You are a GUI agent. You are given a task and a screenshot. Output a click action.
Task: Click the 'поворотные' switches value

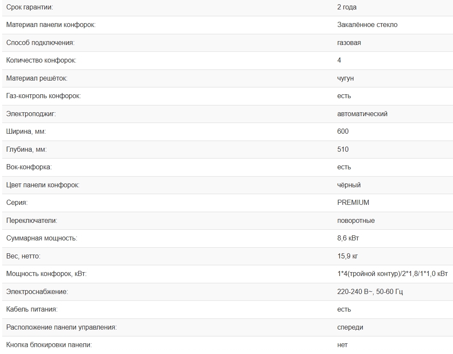pos(356,221)
